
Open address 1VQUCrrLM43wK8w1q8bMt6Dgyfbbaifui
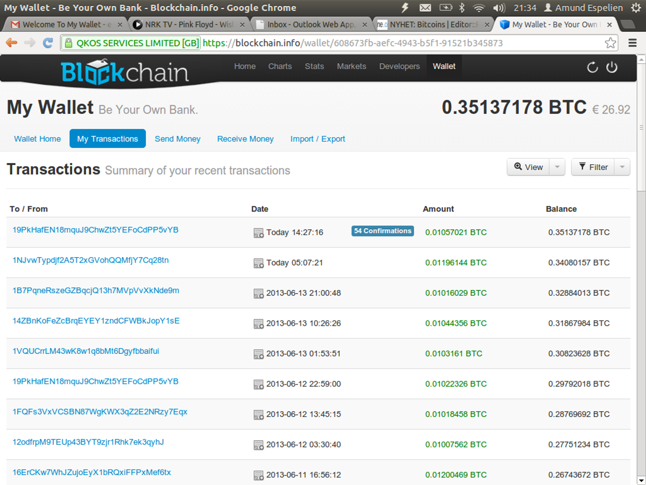pyautogui.click(x=86, y=351)
